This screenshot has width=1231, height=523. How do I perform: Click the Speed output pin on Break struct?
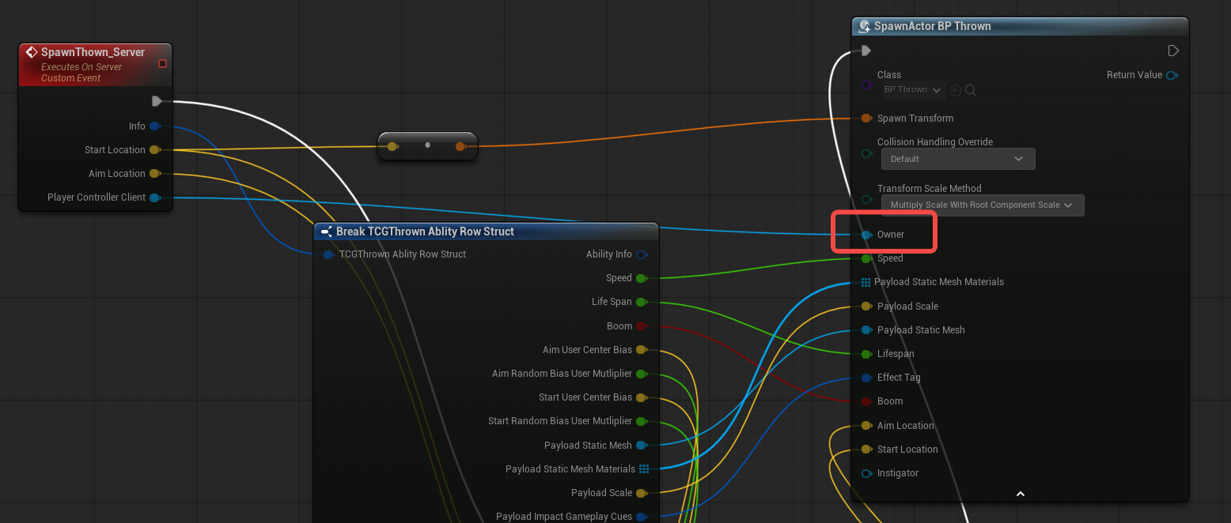642,278
